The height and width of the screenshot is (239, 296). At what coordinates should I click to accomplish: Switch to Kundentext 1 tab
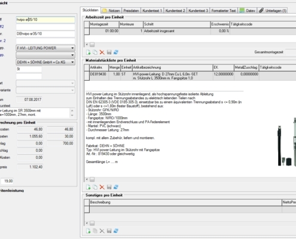coord(152,11)
